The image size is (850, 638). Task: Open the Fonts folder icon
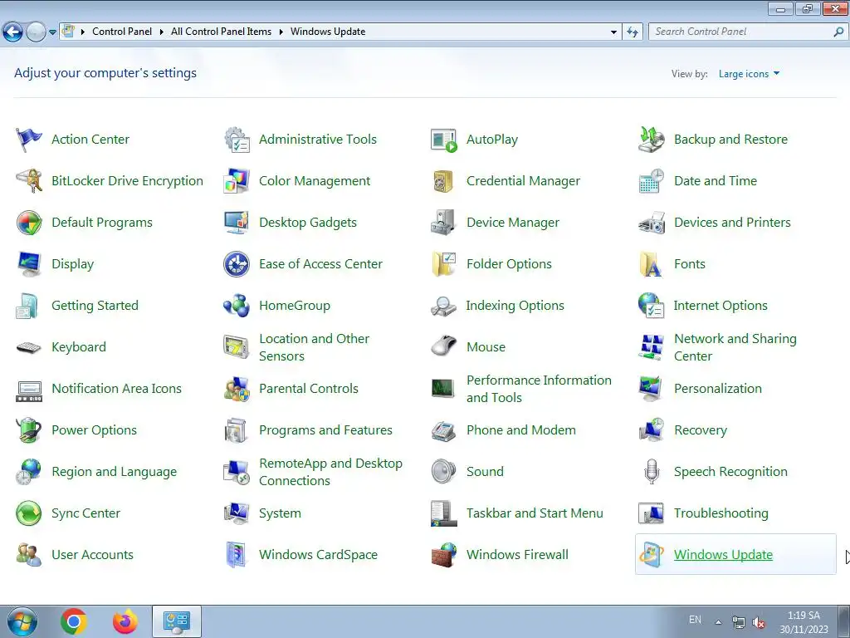click(651, 264)
